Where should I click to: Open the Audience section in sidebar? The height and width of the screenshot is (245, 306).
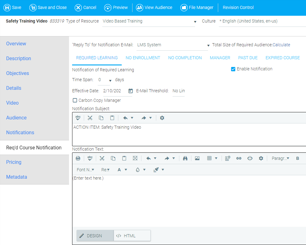[x=16, y=118]
